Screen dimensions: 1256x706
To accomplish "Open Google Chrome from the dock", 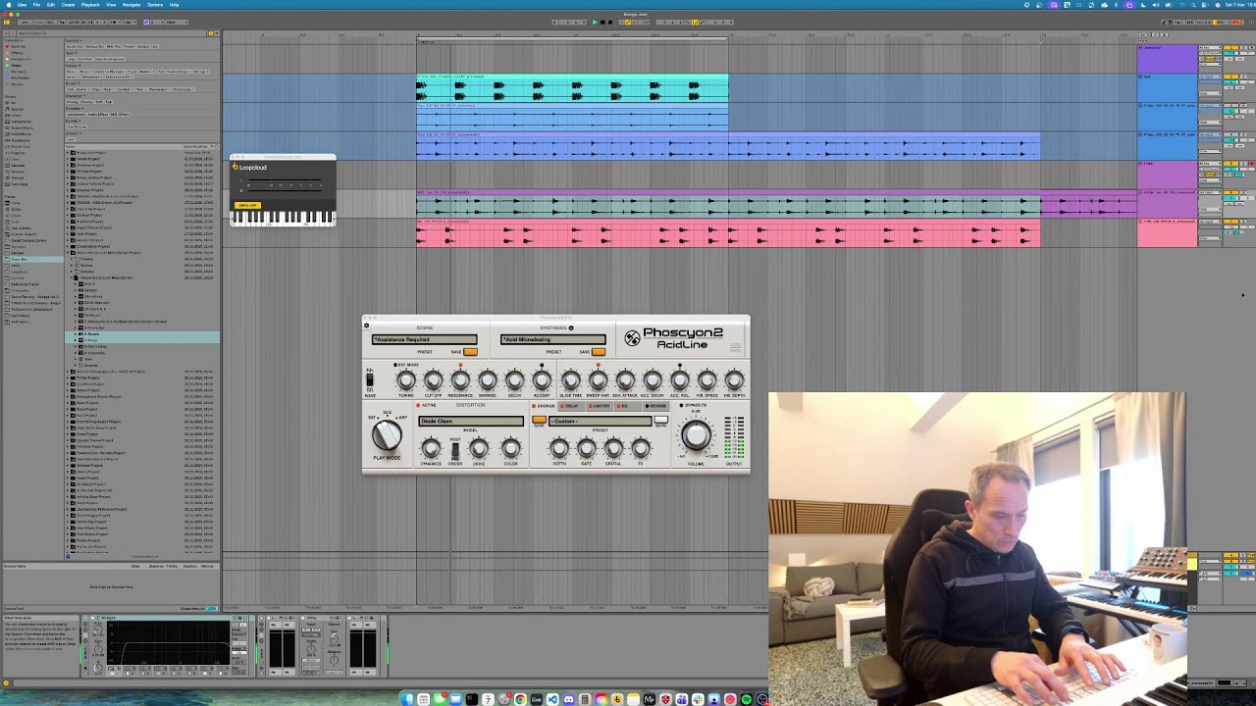I will (520, 699).
